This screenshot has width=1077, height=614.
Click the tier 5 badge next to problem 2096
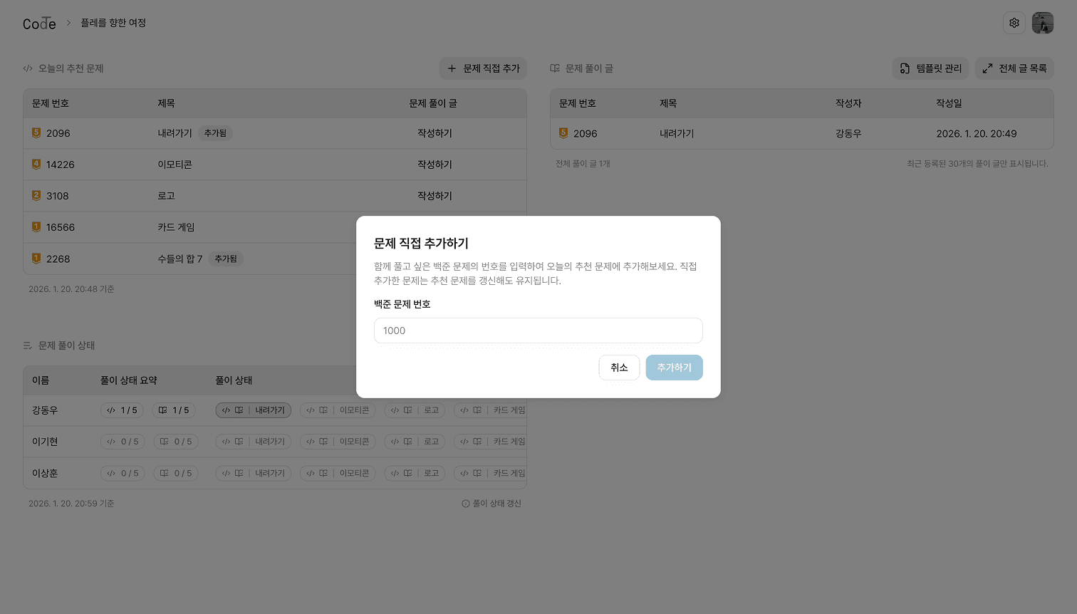tap(36, 132)
